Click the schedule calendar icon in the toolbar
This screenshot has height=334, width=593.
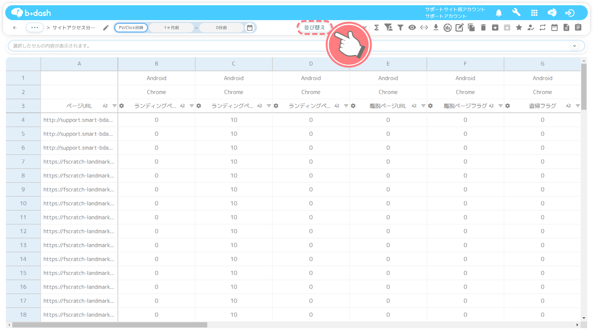[x=554, y=28]
